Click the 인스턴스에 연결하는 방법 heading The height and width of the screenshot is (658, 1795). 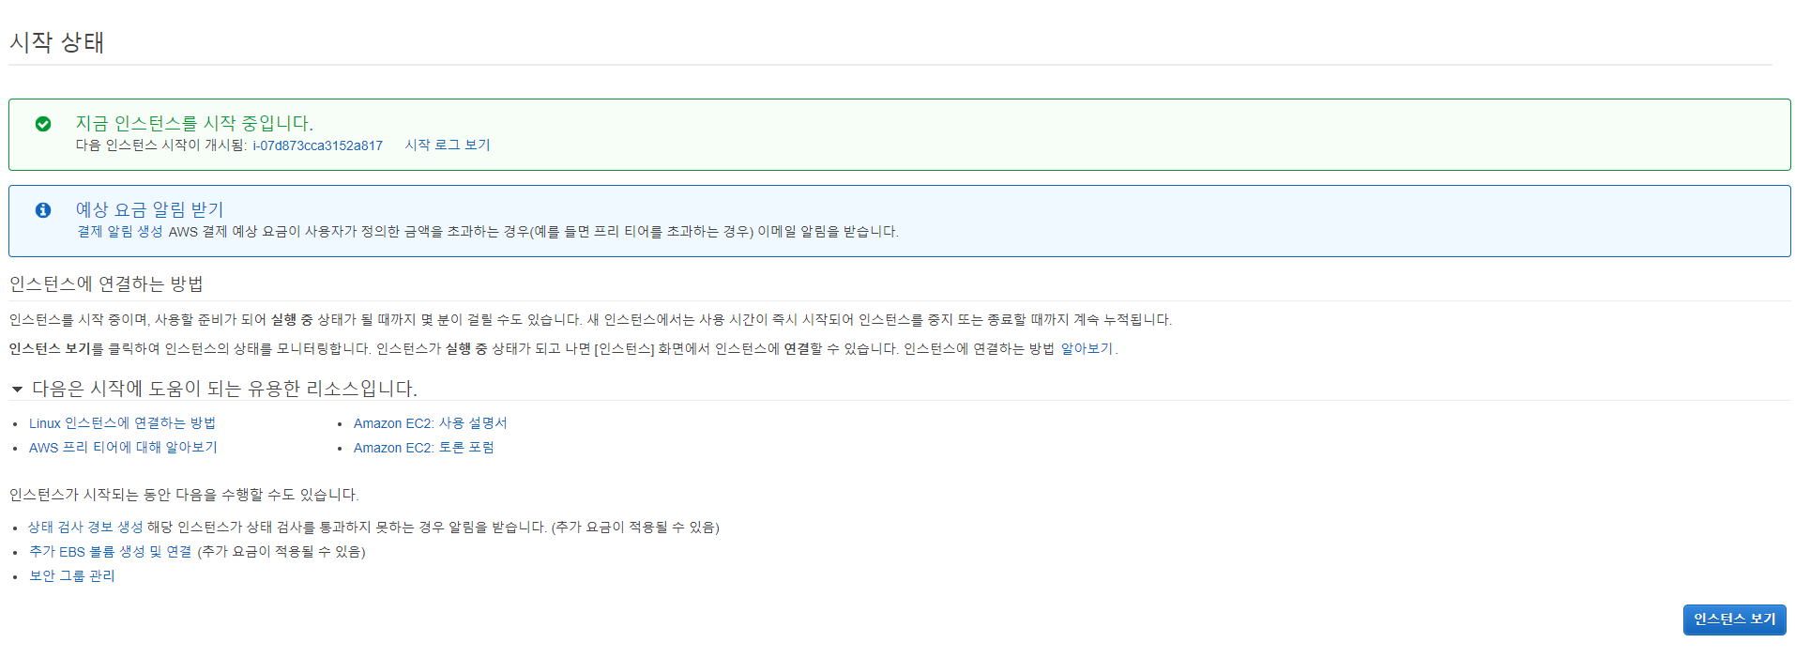(x=106, y=283)
